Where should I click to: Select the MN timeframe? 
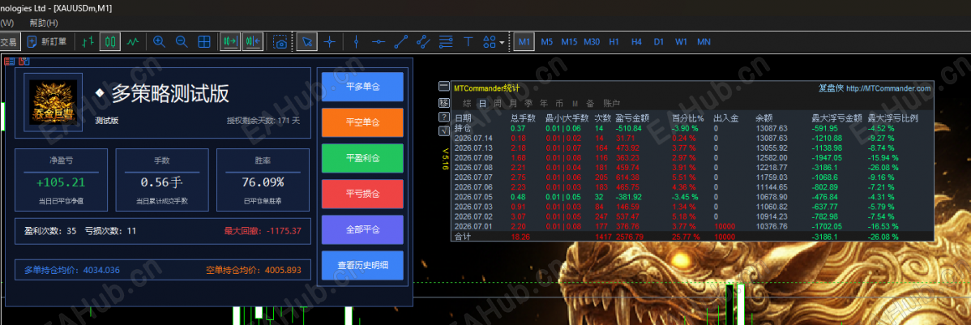point(704,41)
